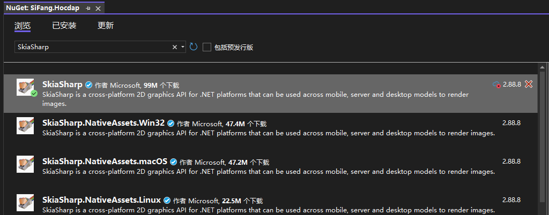Click the 22.5M 个下载 download count
The height and width of the screenshot is (215, 549).
pos(242,201)
